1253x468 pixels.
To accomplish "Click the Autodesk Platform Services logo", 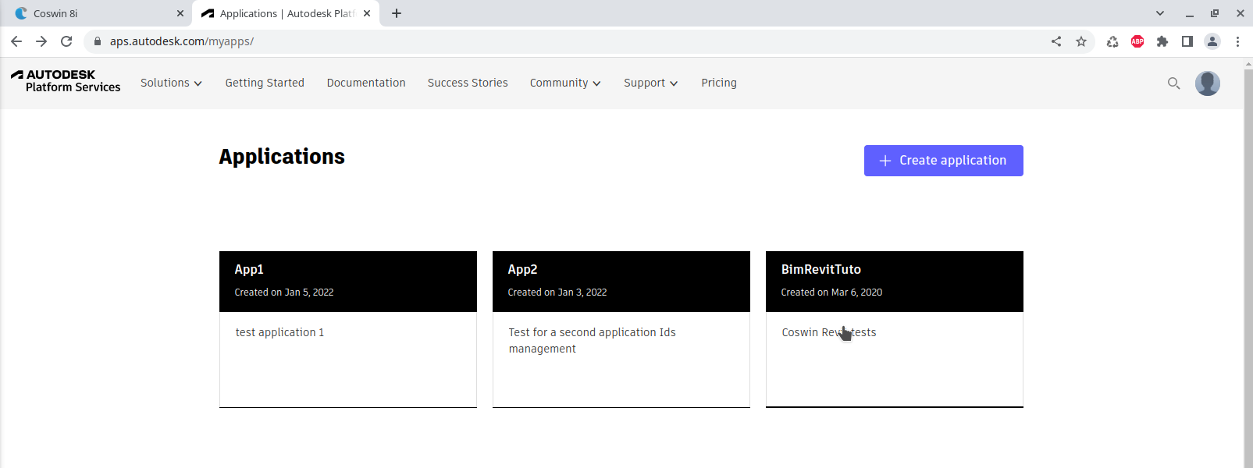I will click(x=66, y=81).
